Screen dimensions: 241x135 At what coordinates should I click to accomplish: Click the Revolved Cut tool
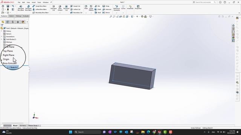pos(66,8)
